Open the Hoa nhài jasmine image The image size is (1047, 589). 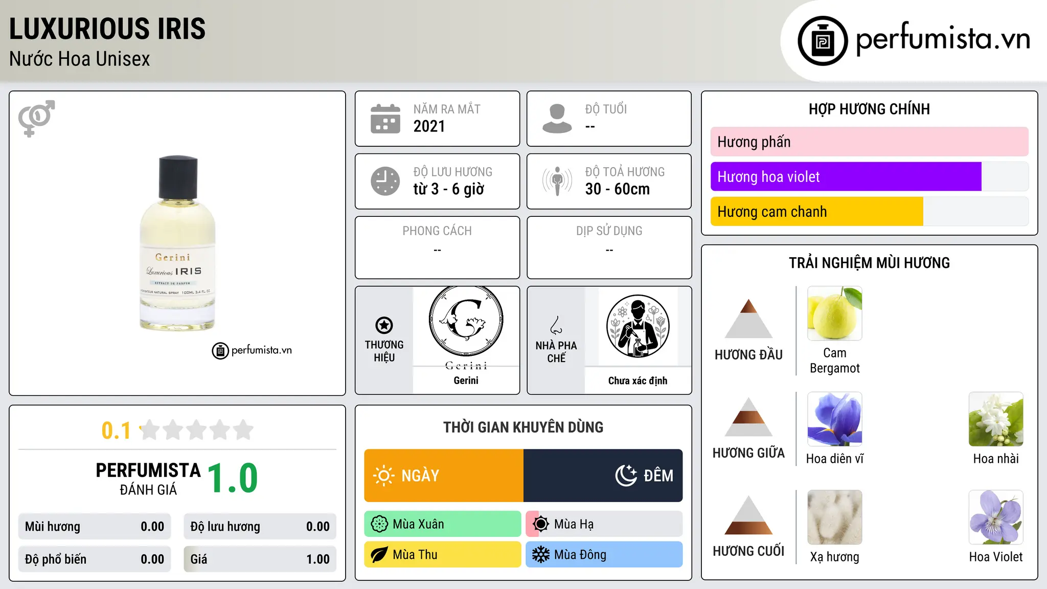pyautogui.click(x=996, y=419)
